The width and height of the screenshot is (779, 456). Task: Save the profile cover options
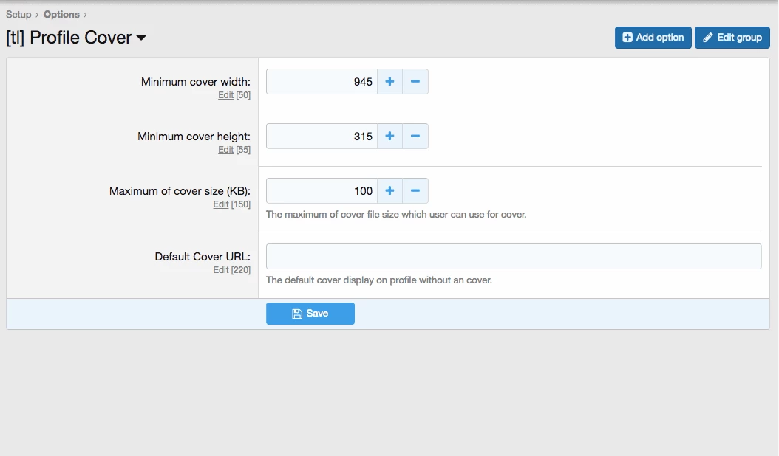pos(310,314)
